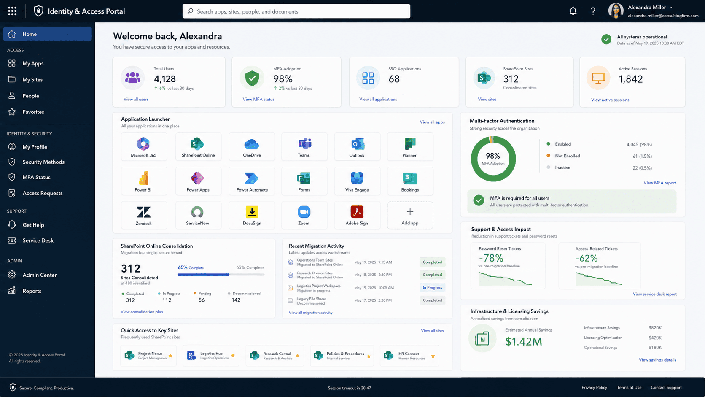Open the notifications bell
This screenshot has width=705, height=397.
(x=573, y=11)
